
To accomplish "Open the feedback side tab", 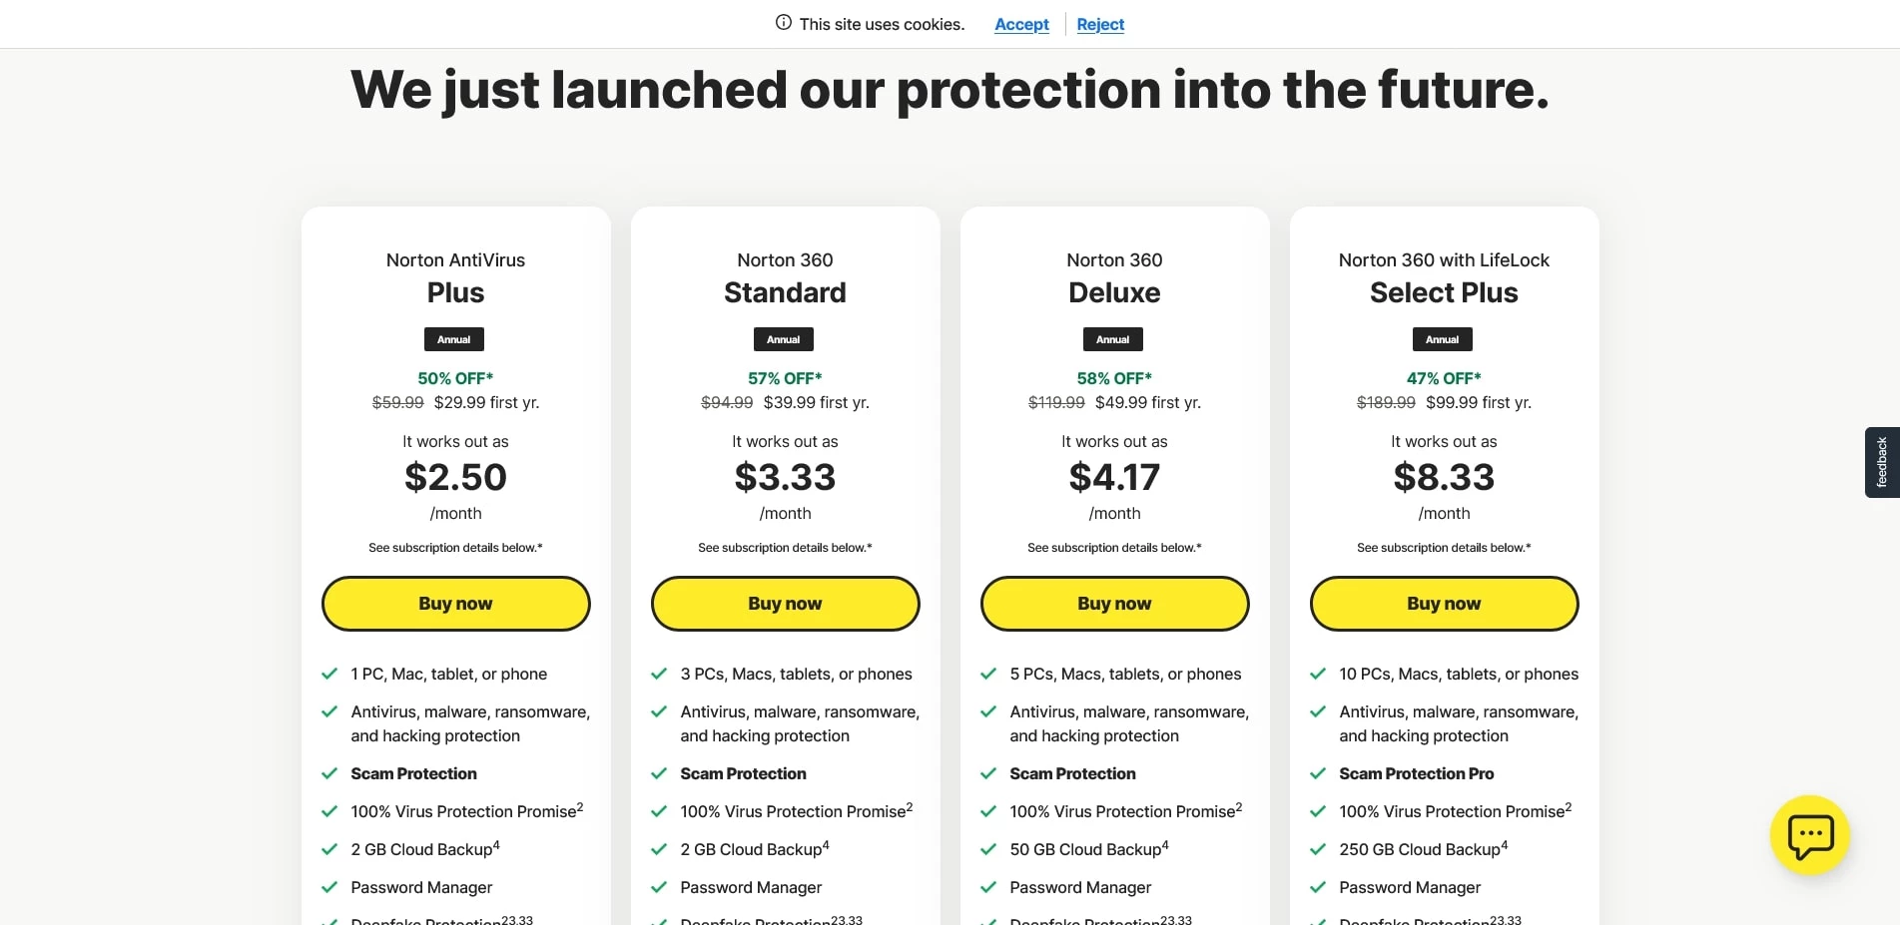I will [x=1881, y=462].
